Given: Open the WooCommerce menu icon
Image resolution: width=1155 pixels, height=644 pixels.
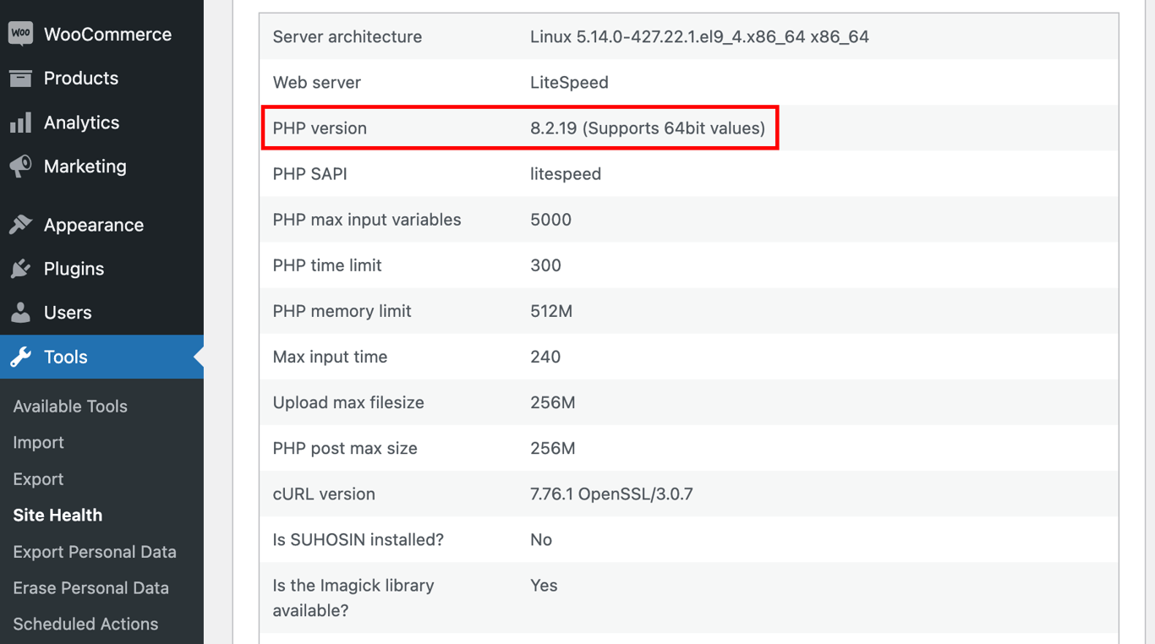Looking at the screenshot, I should coord(21,34).
